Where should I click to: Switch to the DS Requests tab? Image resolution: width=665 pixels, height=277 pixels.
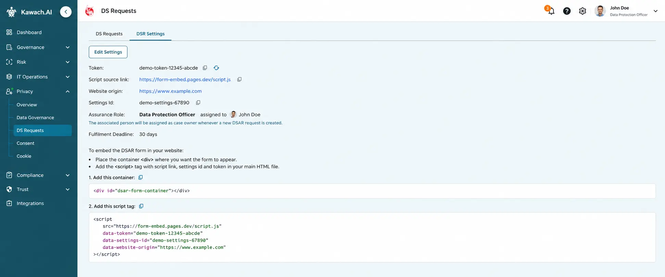pyautogui.click(x=109, y=34)
